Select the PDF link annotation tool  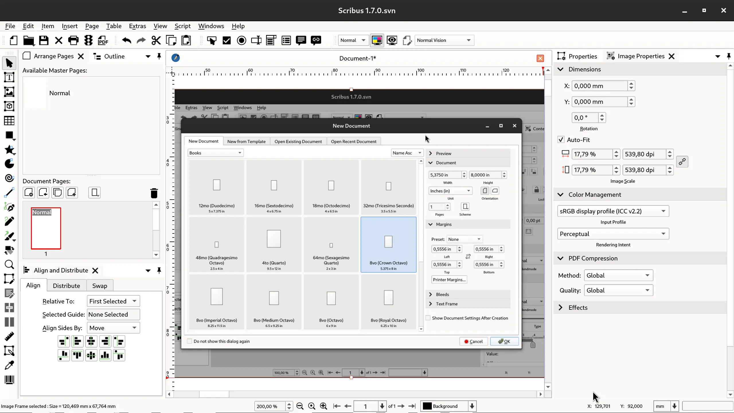pos(316,40)
